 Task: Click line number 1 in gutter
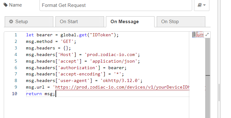click(16, 35)
